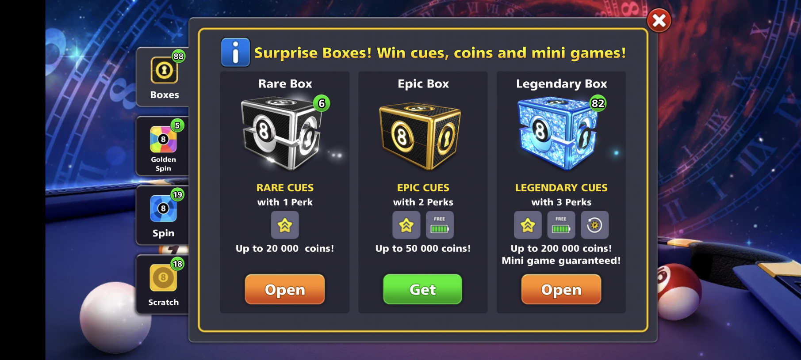Open the Rare Box
This screenshot has width=801, height=360.
click(x=285, y=289)
